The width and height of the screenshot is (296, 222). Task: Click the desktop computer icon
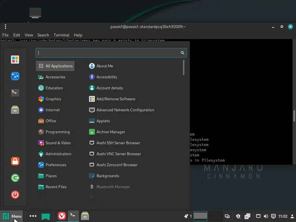tap(35, 13)
